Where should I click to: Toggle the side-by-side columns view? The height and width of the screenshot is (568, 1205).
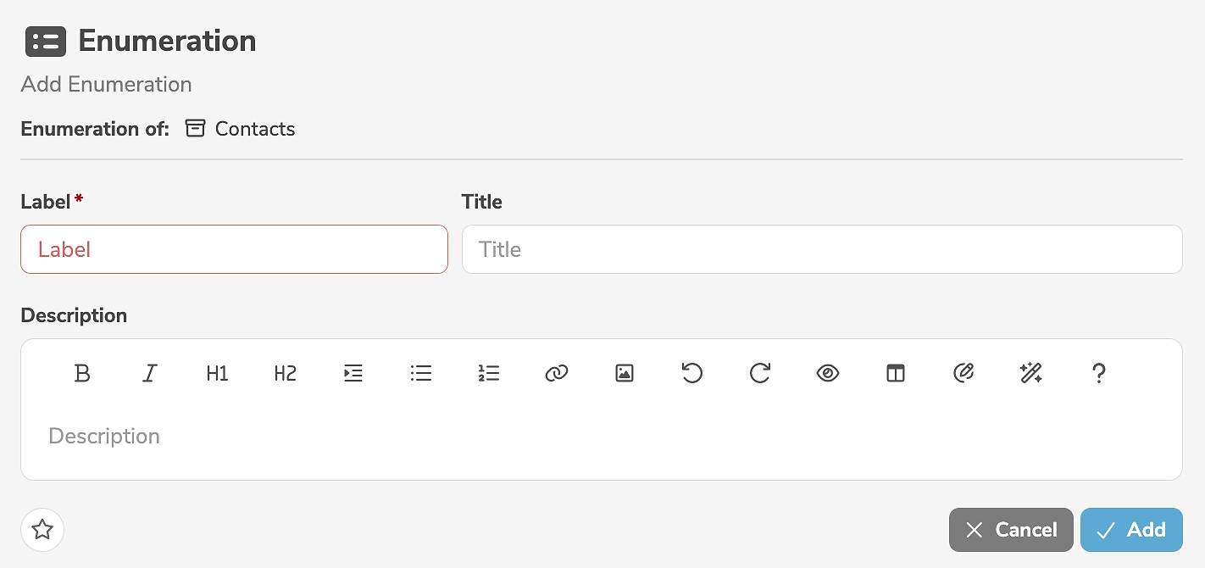[x=896, y=373]
